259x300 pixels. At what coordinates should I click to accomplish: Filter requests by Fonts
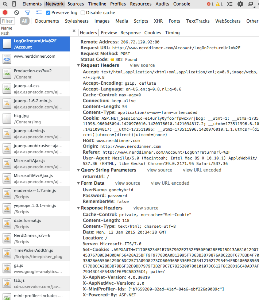pyautogui.click(x=174, y=21)
